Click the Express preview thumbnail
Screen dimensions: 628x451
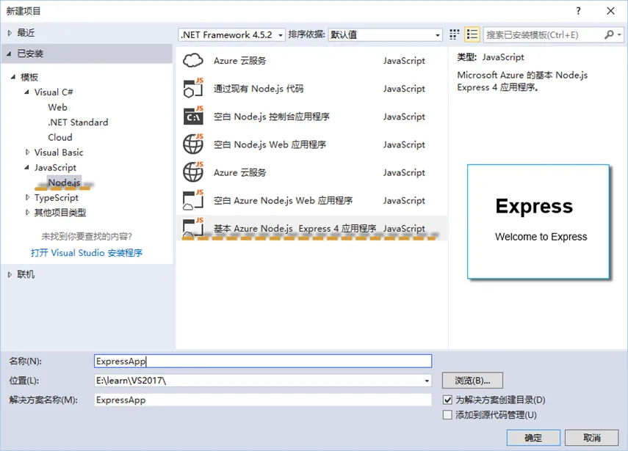coord(538,221)
